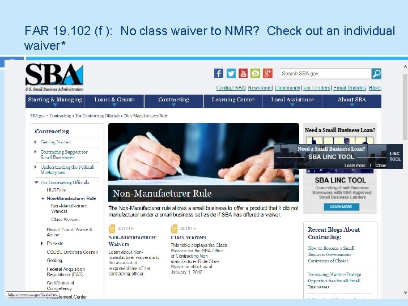Follow the Community link
408x306 pixels.
(x=287, y=88)
